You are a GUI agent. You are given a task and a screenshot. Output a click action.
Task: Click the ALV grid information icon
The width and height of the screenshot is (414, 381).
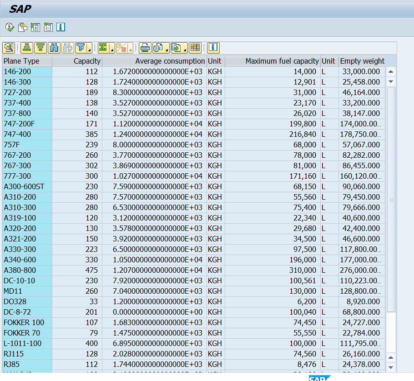click(213, 48)
